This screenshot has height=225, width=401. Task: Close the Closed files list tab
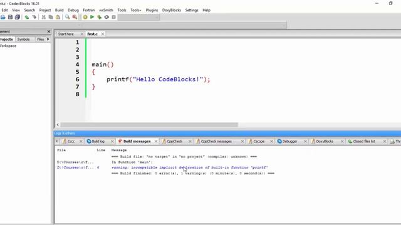pos(385,141)
